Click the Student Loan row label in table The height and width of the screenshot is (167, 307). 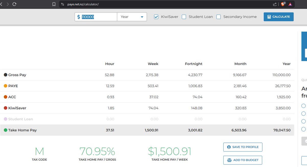click(x=20, y=119)
